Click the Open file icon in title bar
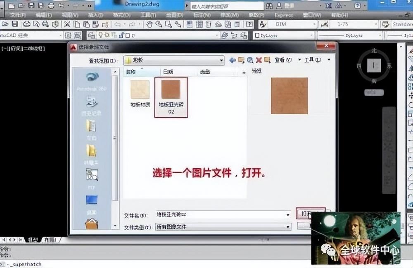This screenshot has width=413, height=268. (21, 6)
